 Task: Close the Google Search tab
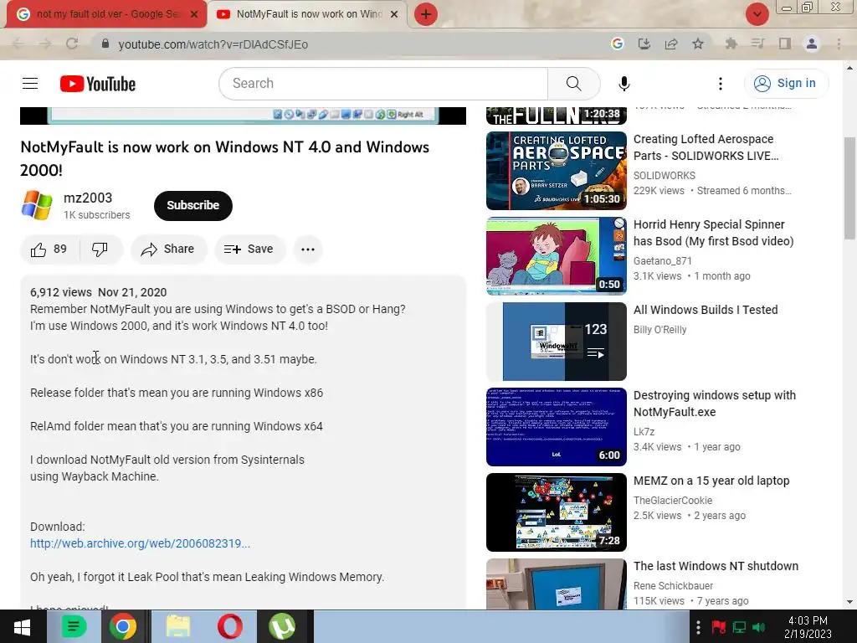click(194, 14)
